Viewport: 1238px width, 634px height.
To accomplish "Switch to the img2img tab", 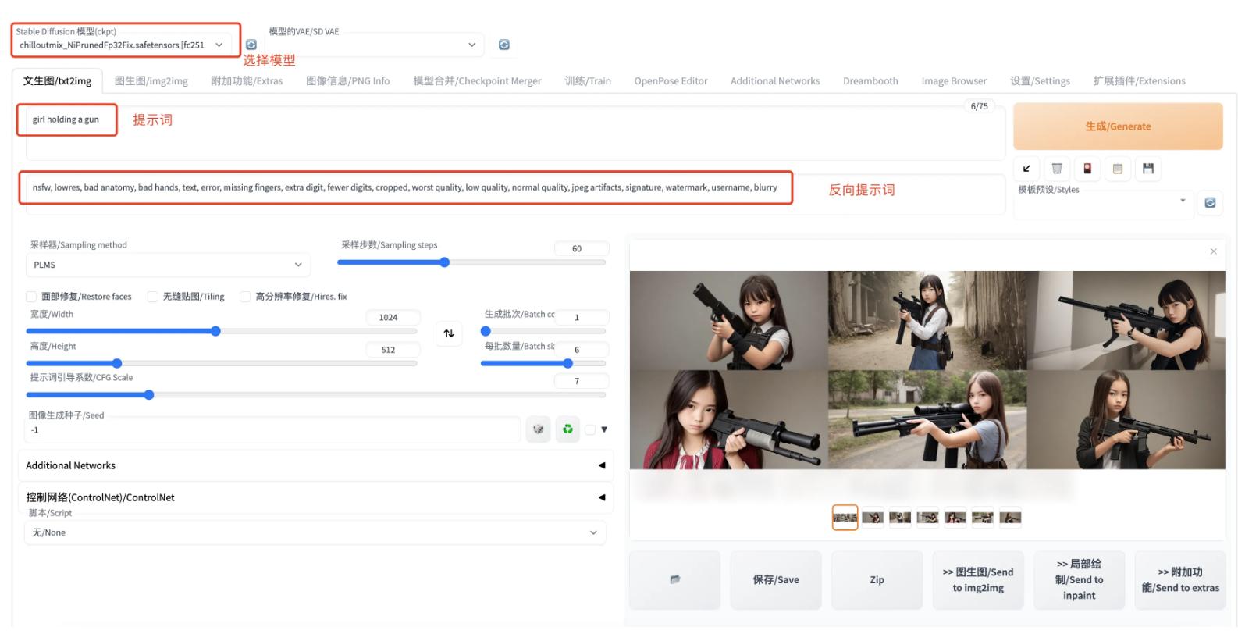I will 151,81.
